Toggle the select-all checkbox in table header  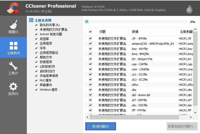tap(90, 32)
